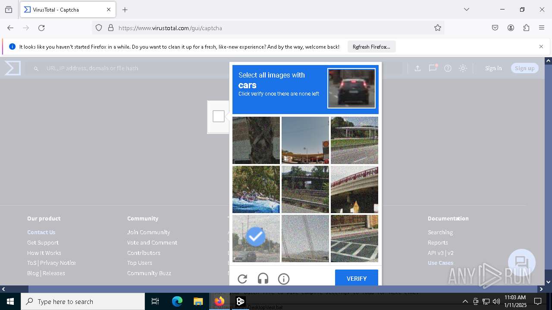The image size is (552, 310).
Task: Click the Refresh Firefox... button
Action: tap(371, 47)
